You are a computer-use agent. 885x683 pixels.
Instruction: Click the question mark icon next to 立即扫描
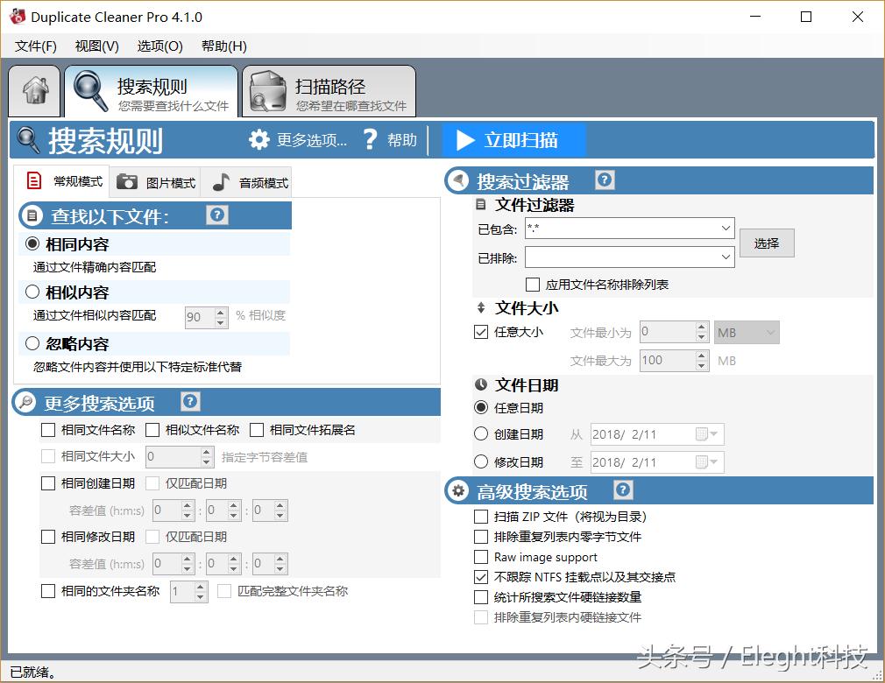pos(372,140)
